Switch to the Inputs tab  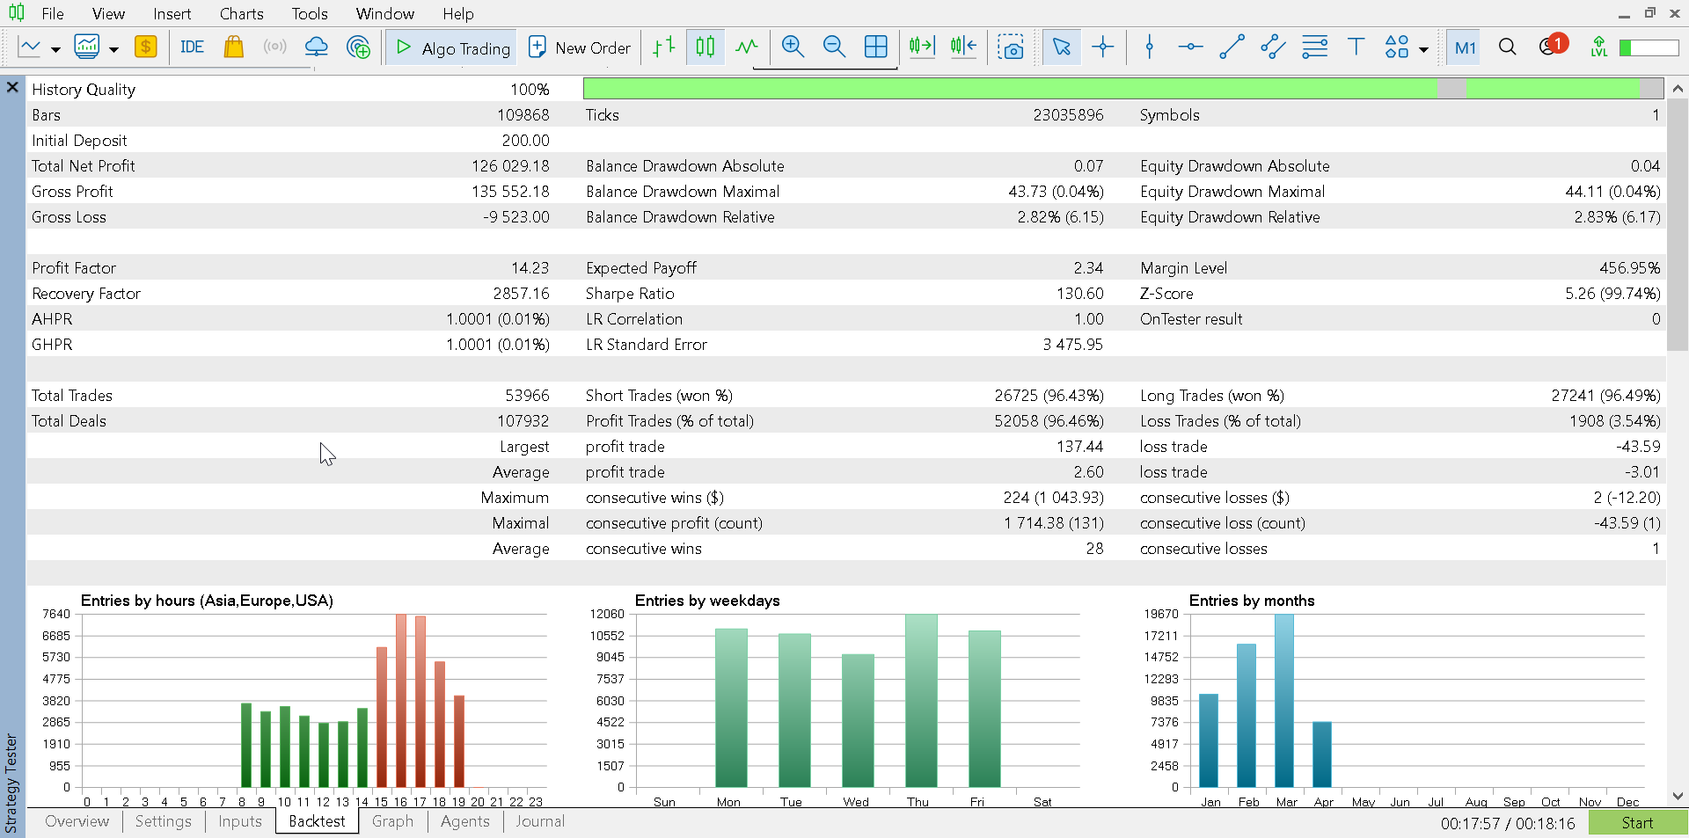point(240,821)
